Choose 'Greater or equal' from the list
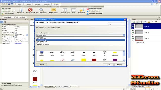Screen dimensions: 161x90 81,44
